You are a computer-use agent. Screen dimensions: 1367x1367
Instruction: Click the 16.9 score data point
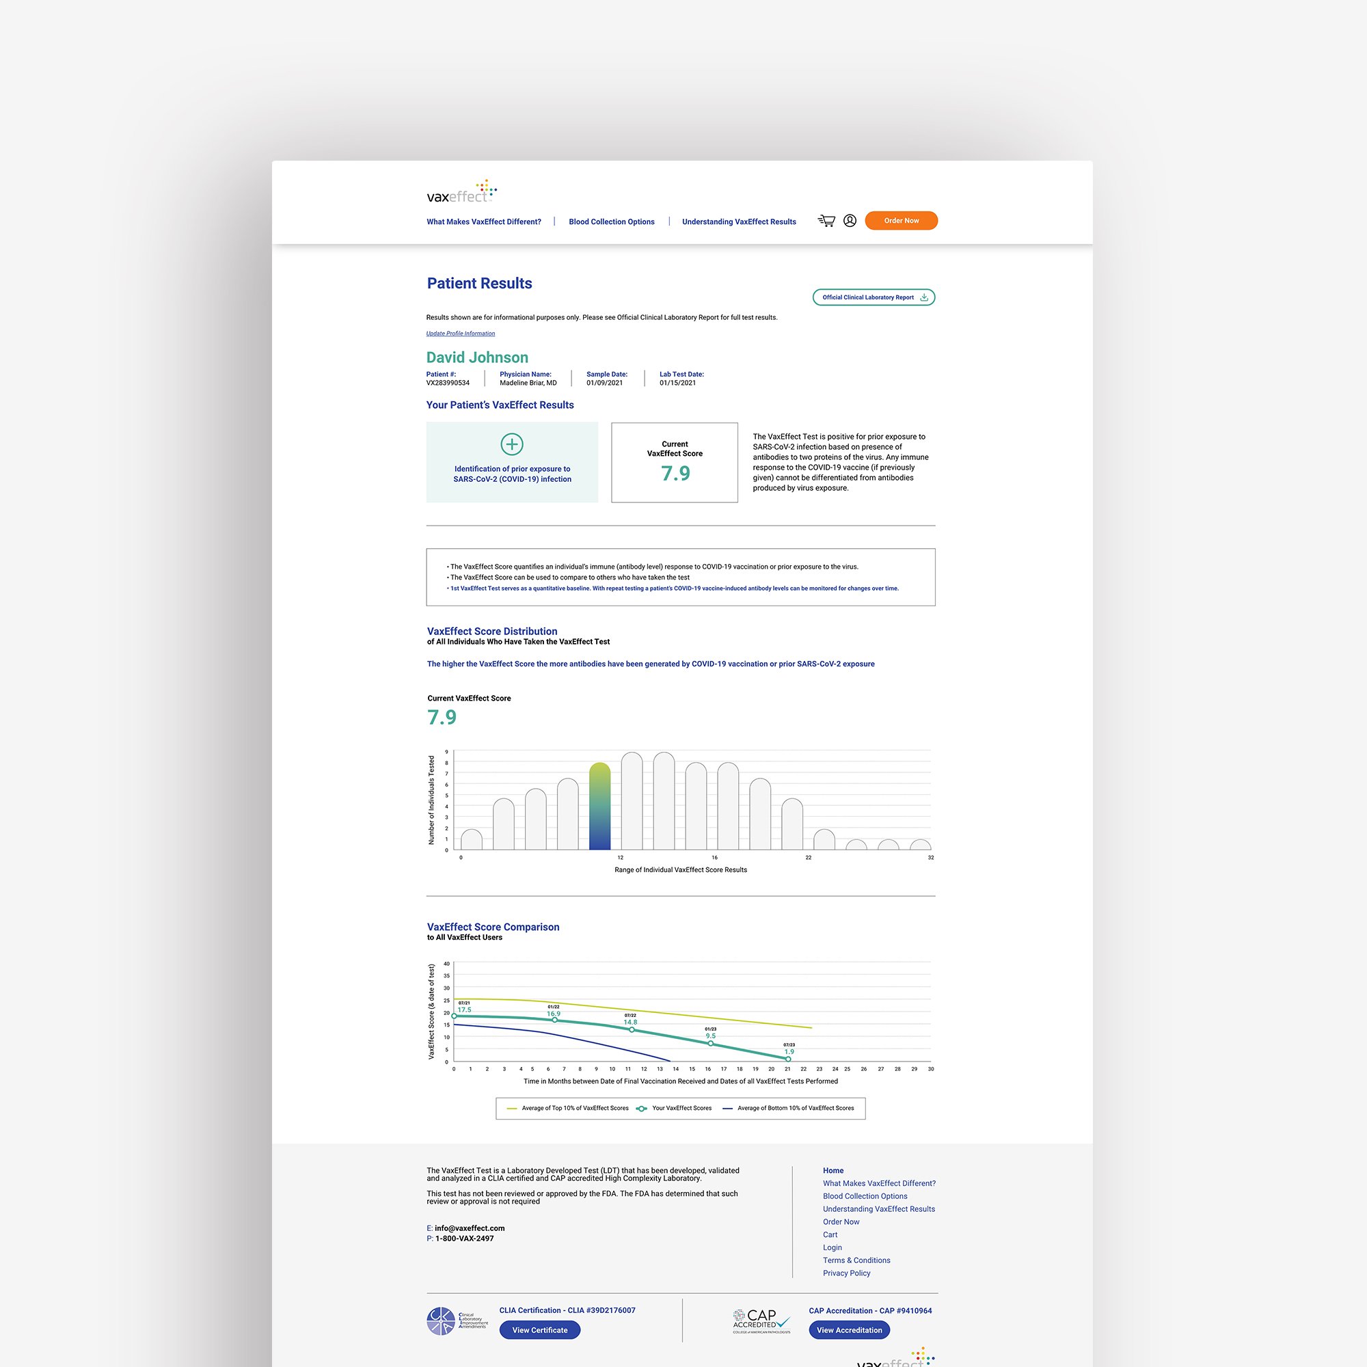[x=555, y=1020]
